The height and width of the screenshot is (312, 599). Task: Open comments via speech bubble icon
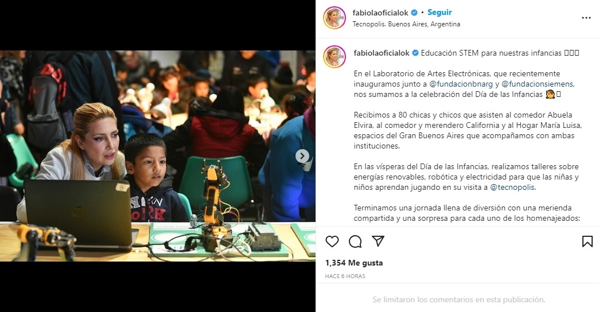click(355, 241)
